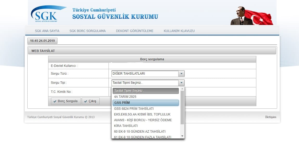
Task: Click the date and time button
Action: click(x=42, y=41)
